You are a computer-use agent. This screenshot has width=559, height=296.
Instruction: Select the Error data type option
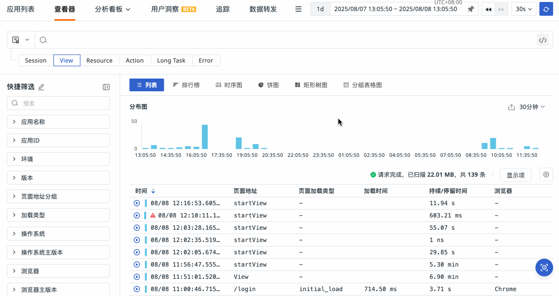206,60
